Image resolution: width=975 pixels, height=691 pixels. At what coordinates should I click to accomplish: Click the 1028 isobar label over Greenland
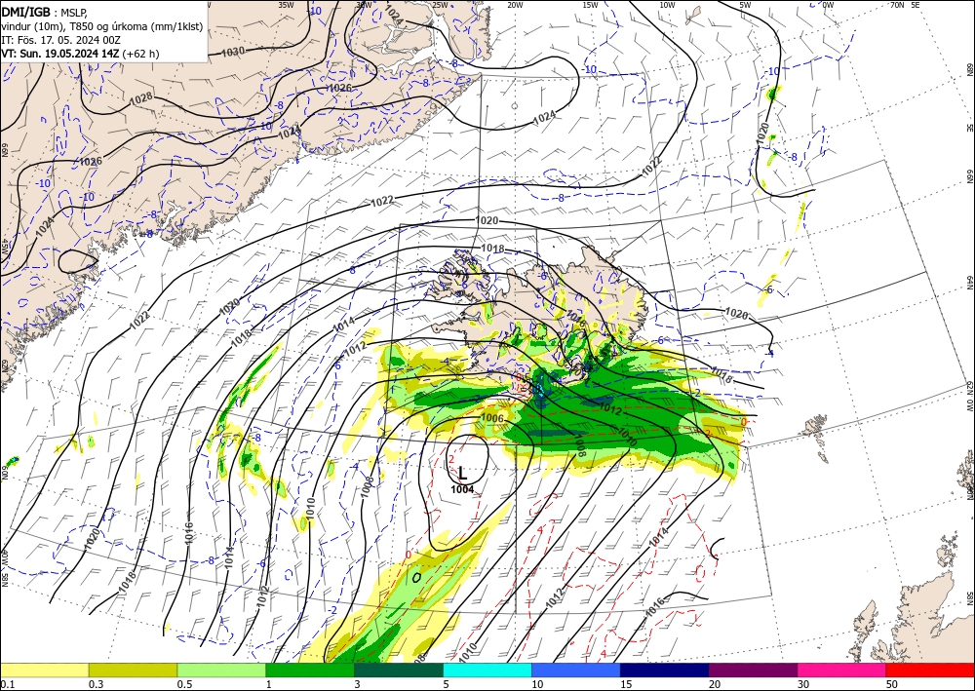click(x=141, y=98)
